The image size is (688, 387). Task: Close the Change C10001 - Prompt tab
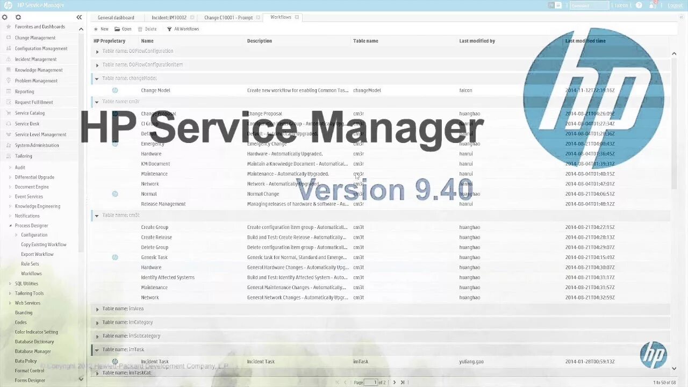pyautogui.click(x=258, y=18)
